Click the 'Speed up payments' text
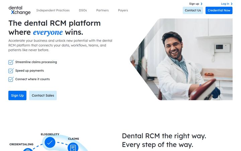 (x=29, y=70)
